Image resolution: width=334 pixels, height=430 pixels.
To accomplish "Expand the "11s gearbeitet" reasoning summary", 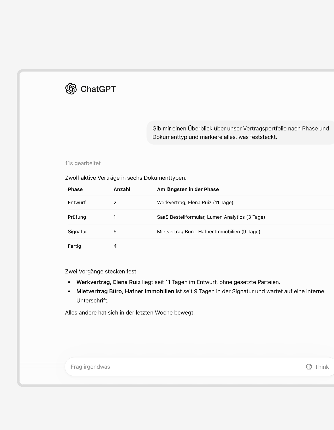I will (83, 163).
